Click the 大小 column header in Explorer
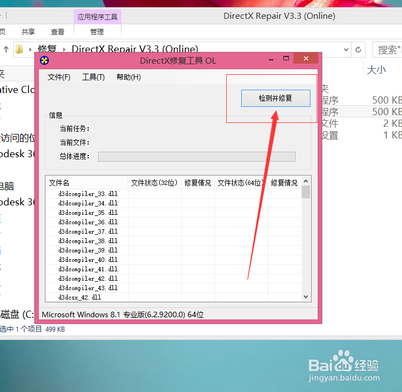The height and width of the screenshot is (392, 402). tap(376, 70)
